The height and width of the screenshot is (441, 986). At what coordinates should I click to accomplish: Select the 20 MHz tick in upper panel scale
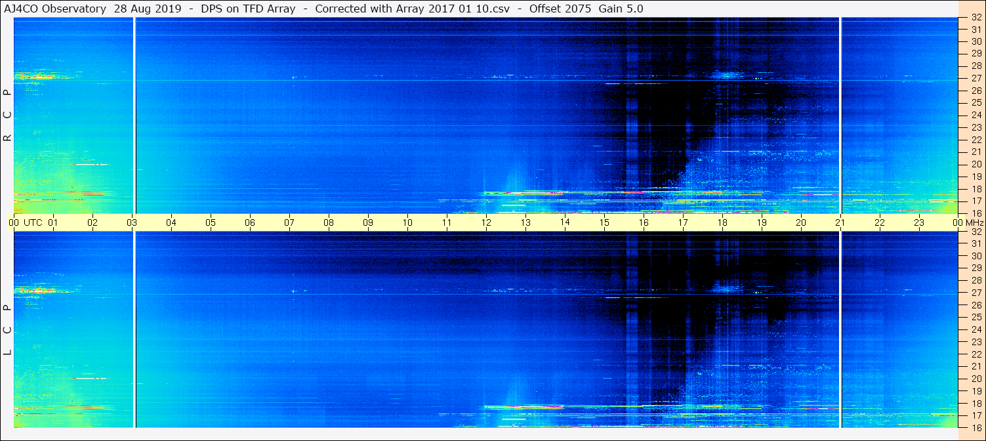[976, 164]
